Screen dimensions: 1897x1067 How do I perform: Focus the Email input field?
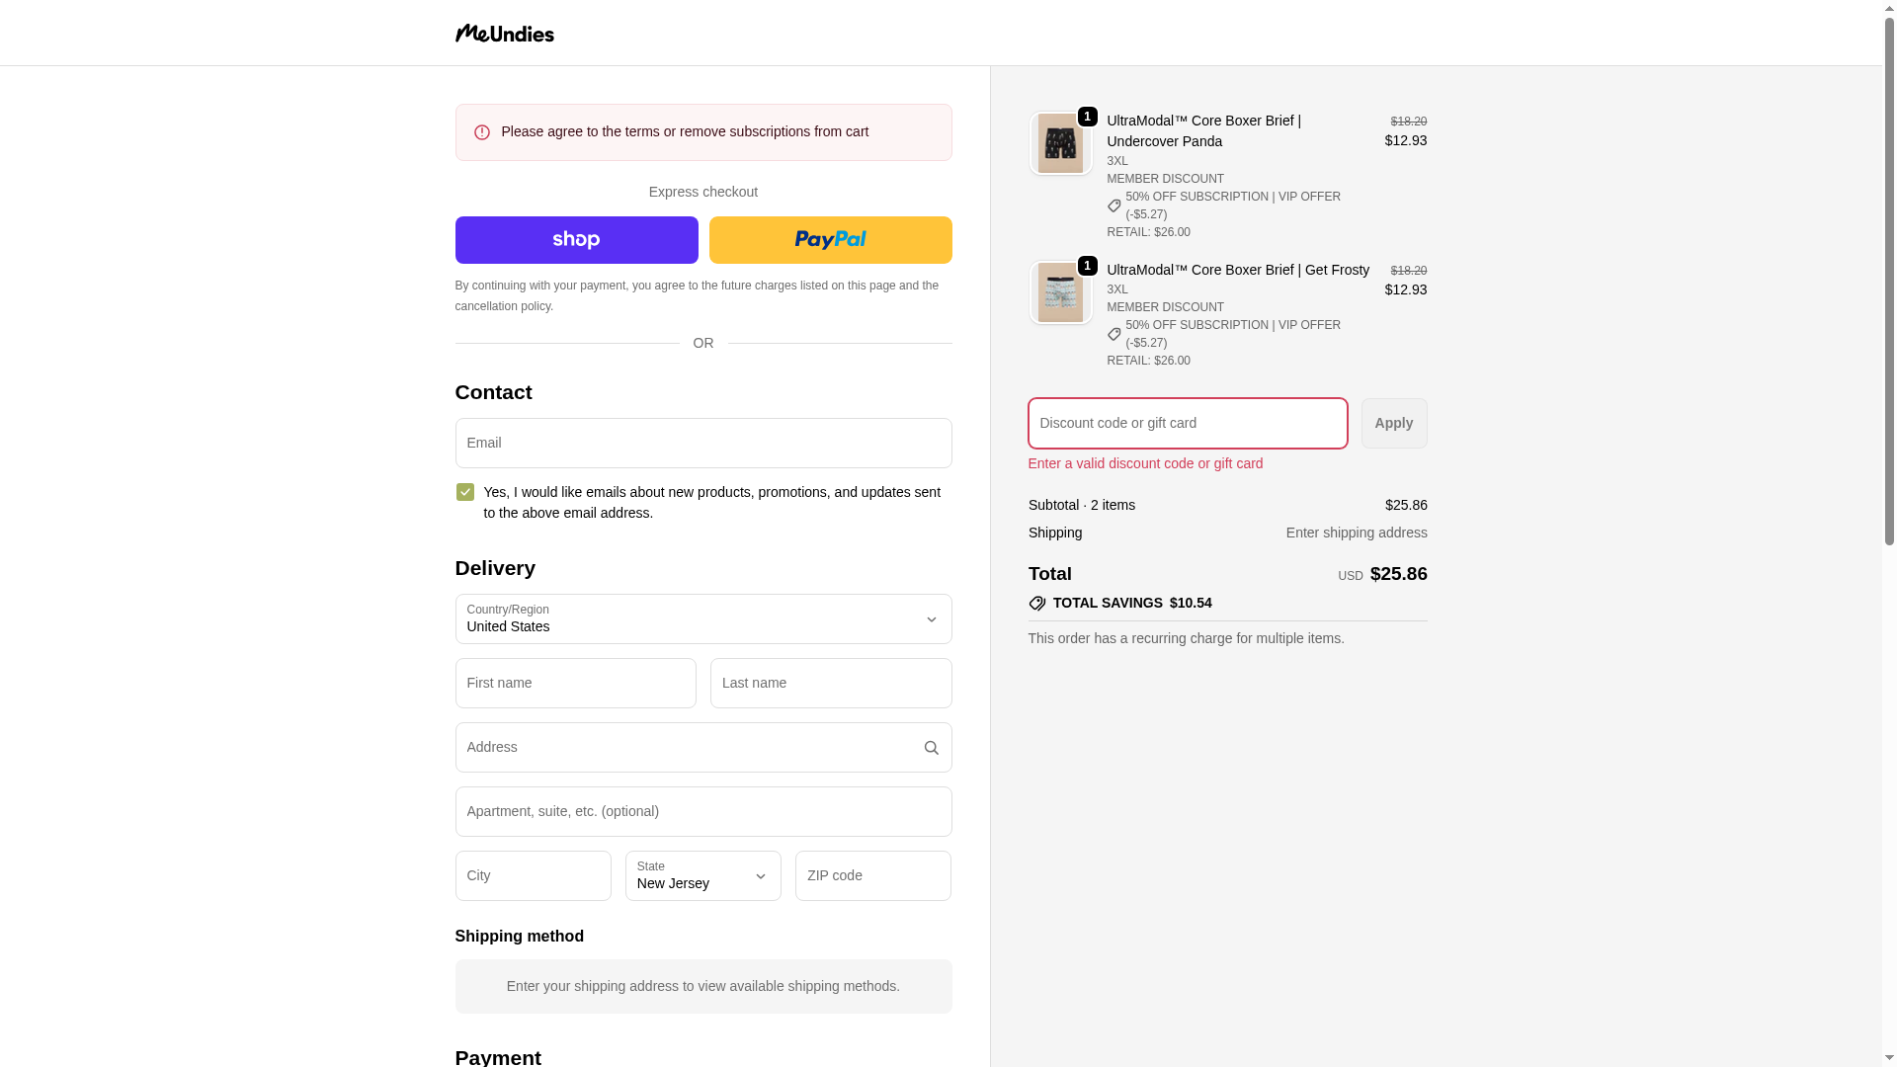(x=702, y=444)
